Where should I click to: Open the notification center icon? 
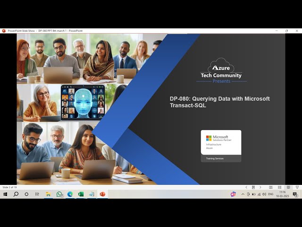pyautogui.click(x=295, y=194)
